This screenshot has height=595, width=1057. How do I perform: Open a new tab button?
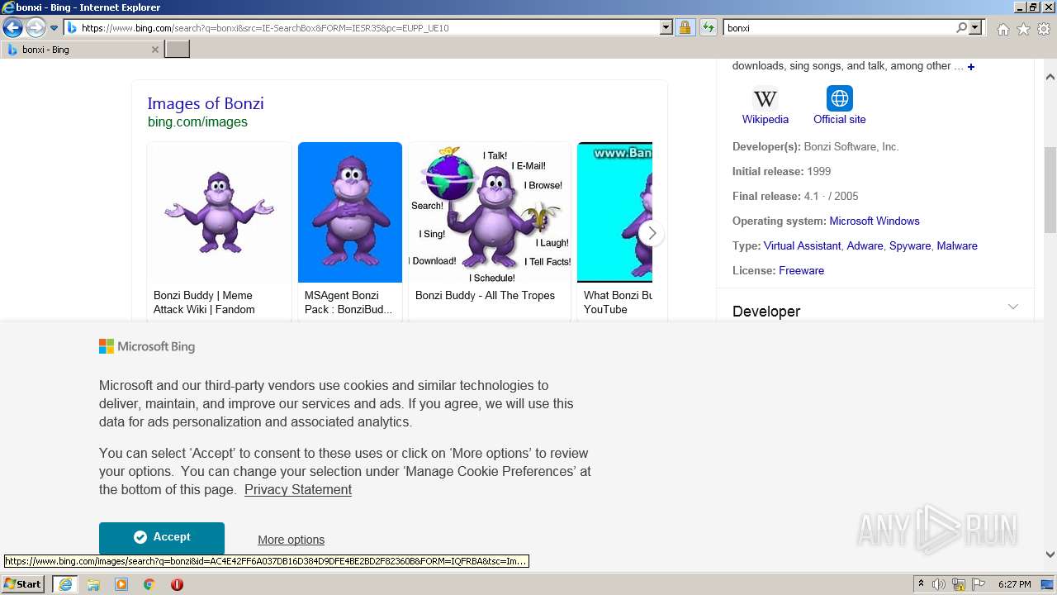click(178, 50)
